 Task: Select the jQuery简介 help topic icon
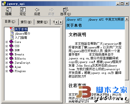coord(12,34)
